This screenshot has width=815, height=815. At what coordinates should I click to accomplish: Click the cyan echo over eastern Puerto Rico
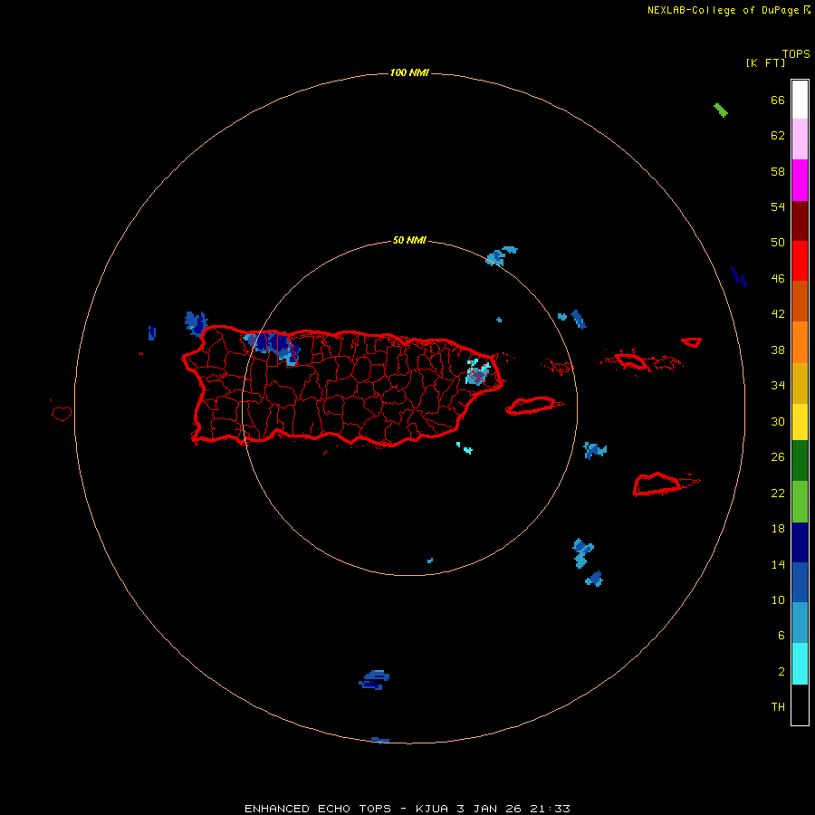pos(477,371)
